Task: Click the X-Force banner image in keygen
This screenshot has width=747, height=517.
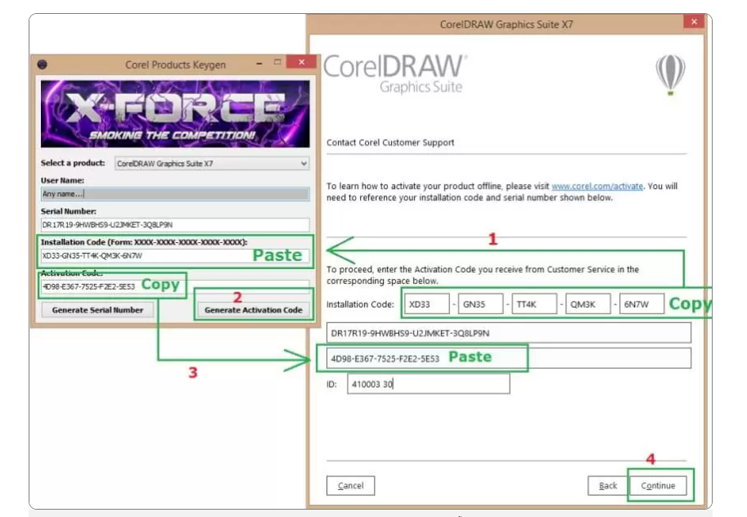Action: [x=175, y=114]
